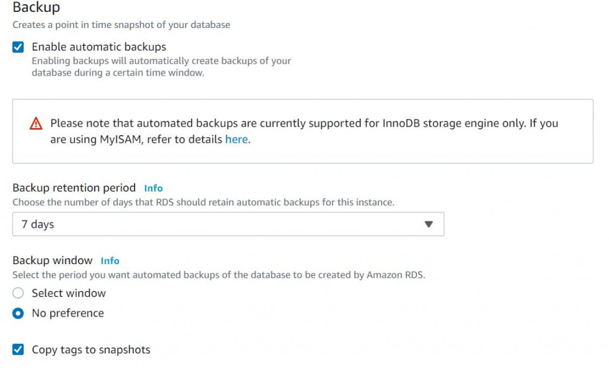Open Info link beside Backup retention period

pos(153,188)
